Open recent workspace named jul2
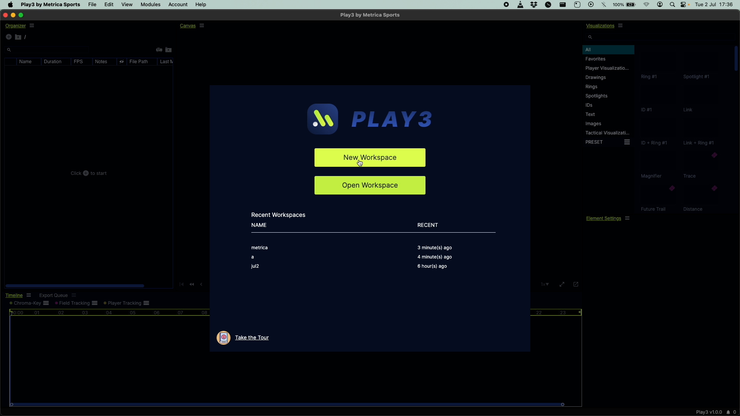The image size is (740, 416). [255, 266]
